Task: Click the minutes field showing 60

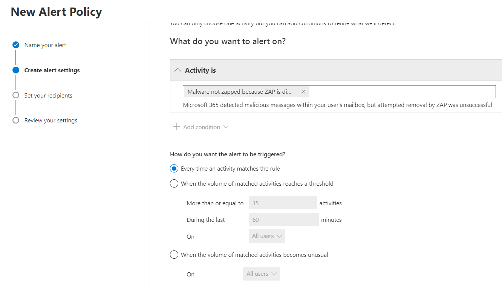Action: pos(283,220)
